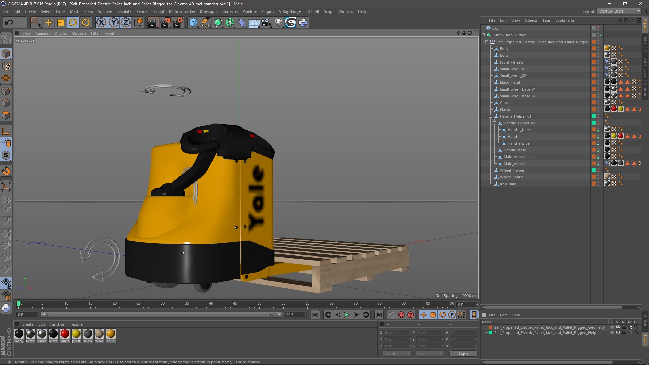Open the Object Manager Tags menu
The image size is (649, 365).
(546, 20)
